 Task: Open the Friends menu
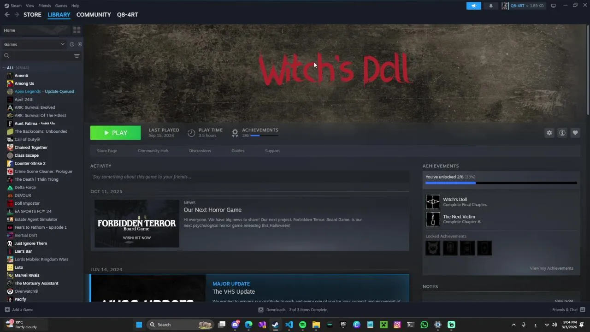tap(45, 6)
